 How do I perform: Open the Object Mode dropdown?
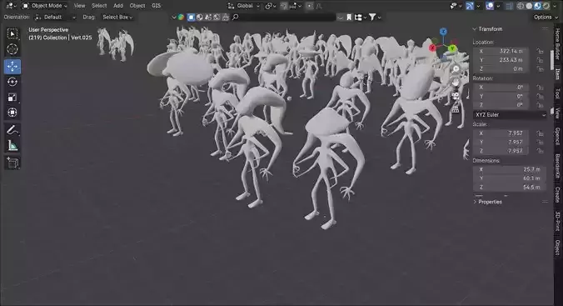[x=45, y=6]
